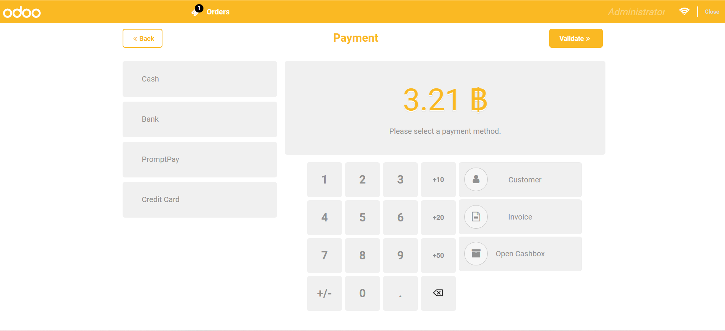The image size is (725, 331).
Task: Click the Open Cashbox archive icon
Action: [476, 254]
